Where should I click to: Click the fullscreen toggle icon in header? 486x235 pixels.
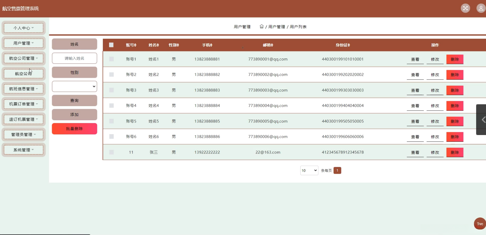465,8
